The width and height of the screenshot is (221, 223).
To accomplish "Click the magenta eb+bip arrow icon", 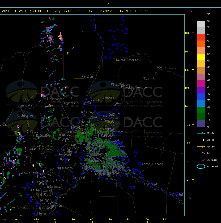I will [x=201, y=160].
